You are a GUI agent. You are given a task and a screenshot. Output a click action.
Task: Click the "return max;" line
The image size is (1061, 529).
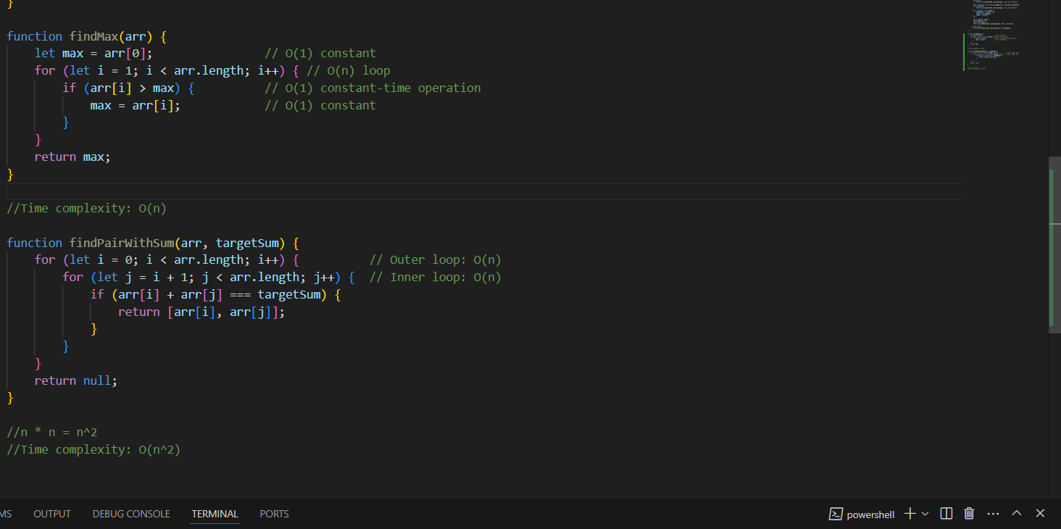point(72,157)
